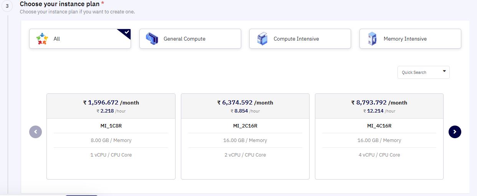Click the General Compute monitor icon
477x196 pixels.
point(152,39)
